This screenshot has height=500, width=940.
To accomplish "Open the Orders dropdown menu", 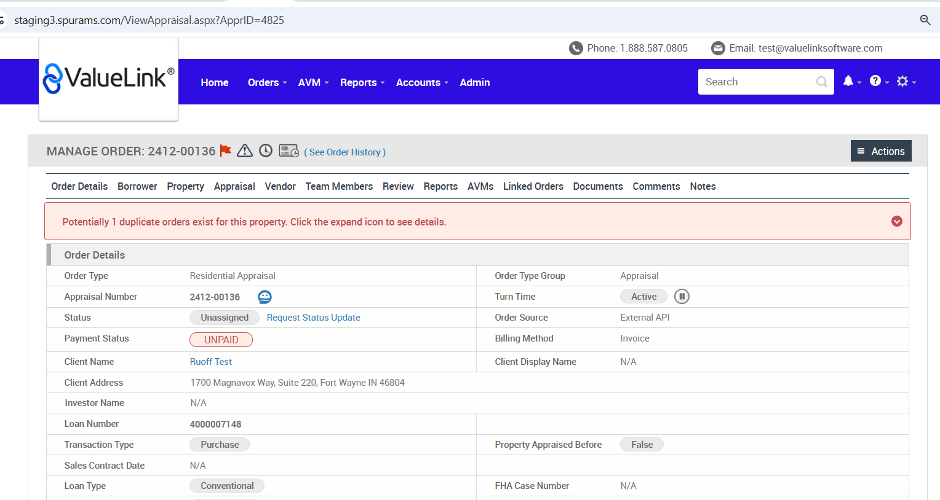I will click(267, 82).
